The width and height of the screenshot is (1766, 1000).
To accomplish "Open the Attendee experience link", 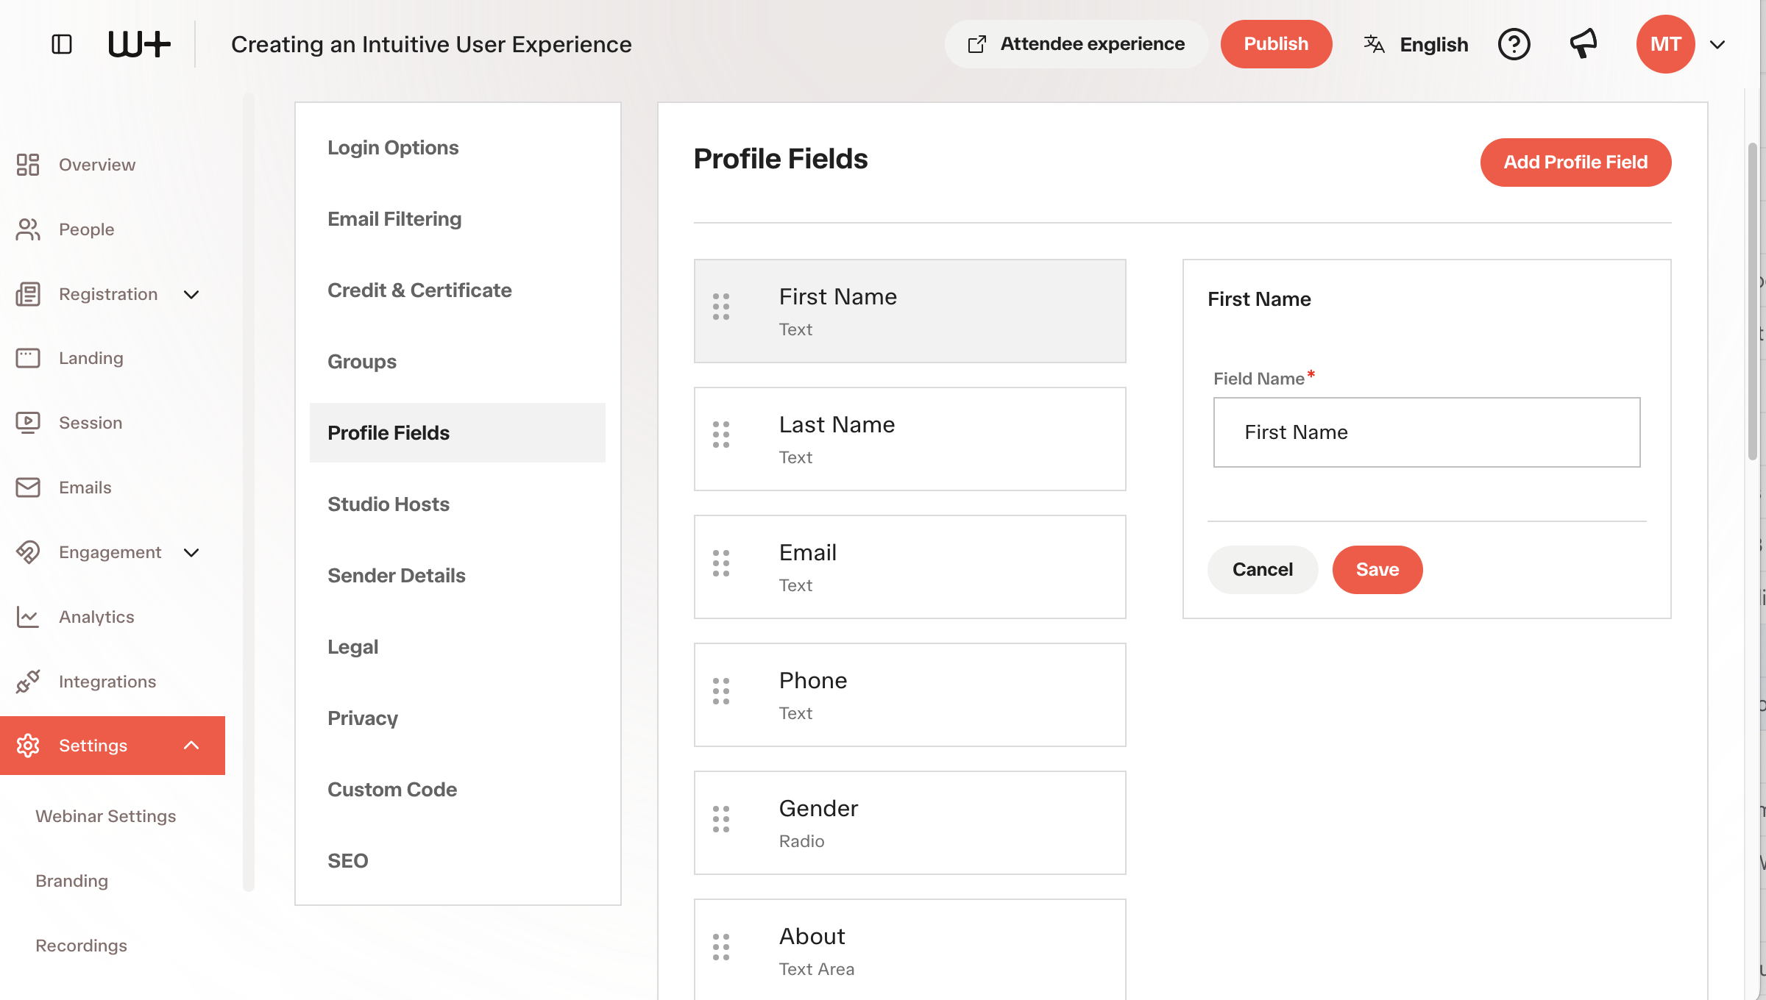I will (1076, 44).
